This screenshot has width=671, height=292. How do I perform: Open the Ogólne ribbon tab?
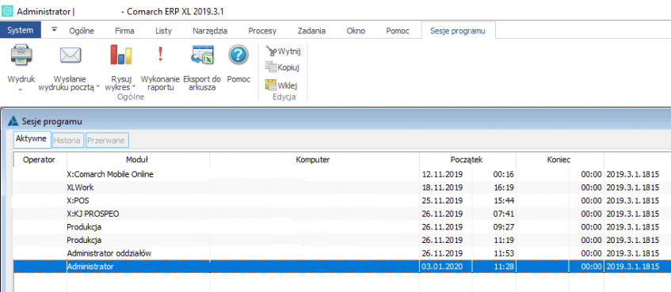click(x=82, y=31)
